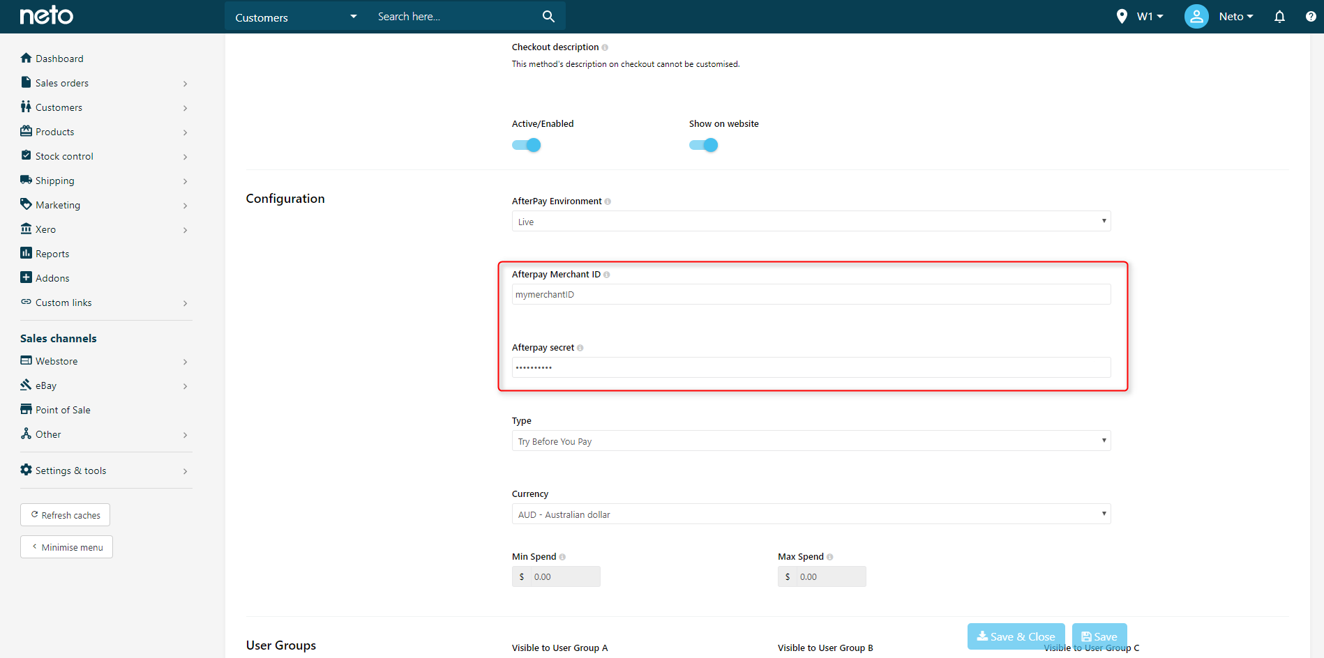Click the Refresh caches button
1324x658 pixels.
65,515
